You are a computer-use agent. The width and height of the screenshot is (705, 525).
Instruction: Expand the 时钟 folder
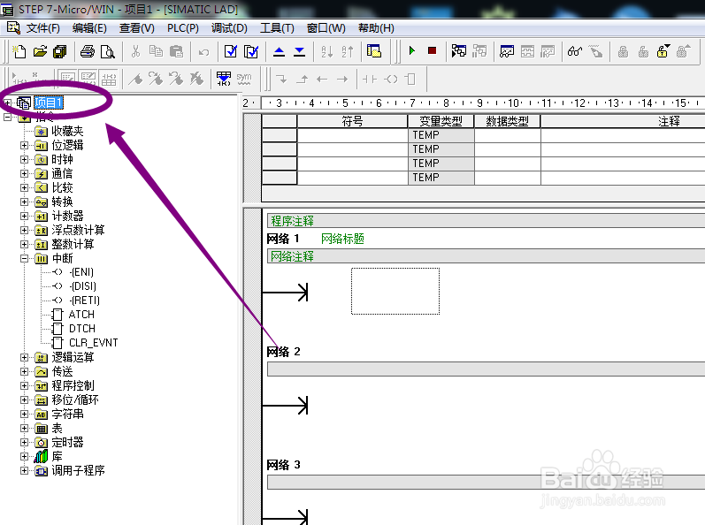[24, 159]
